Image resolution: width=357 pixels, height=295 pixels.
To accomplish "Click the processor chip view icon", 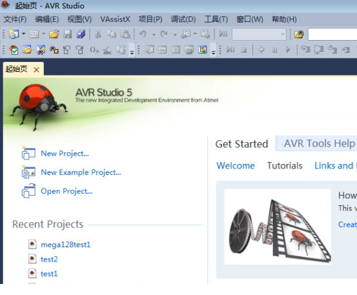I will click(189, 50).
